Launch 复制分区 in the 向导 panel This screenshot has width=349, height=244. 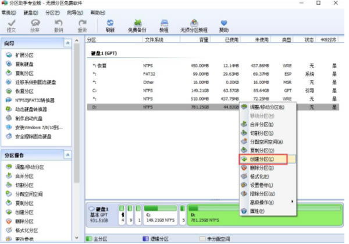(20, 73)
